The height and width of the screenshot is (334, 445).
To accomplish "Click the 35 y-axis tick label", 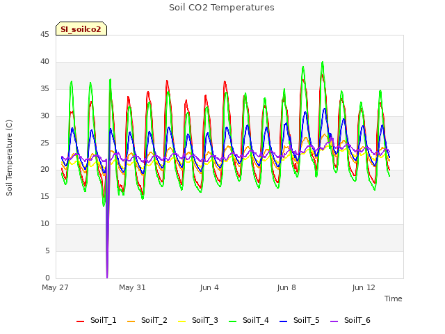I will (x=44, y=89).
